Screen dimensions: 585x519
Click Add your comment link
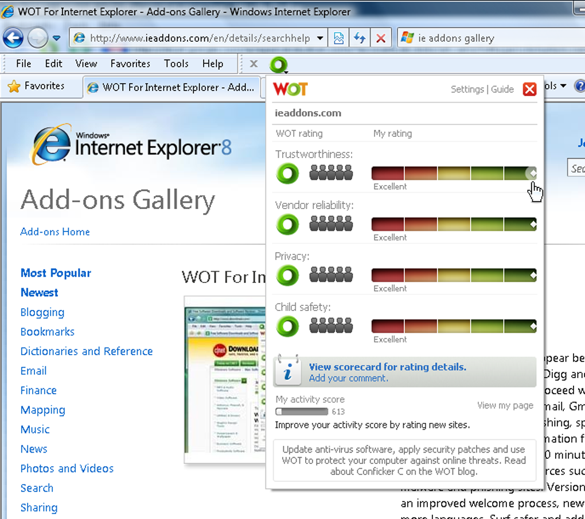click(349, 378)
